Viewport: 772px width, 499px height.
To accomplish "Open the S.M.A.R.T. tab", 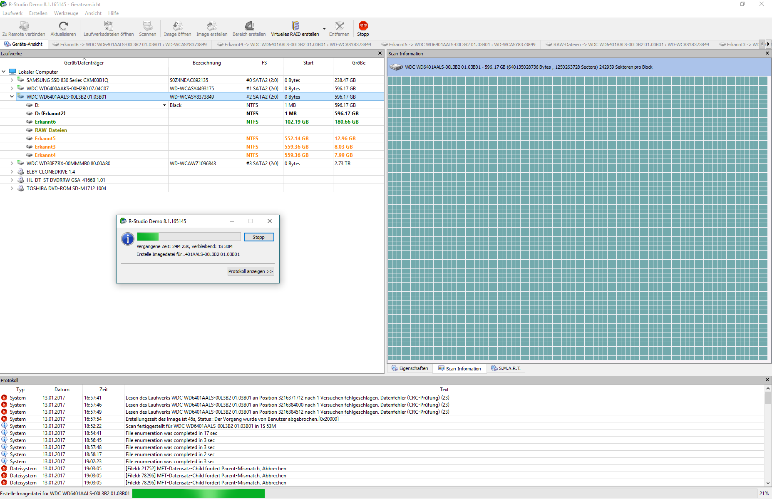I will pyautogui.click(x=506, y=368).
